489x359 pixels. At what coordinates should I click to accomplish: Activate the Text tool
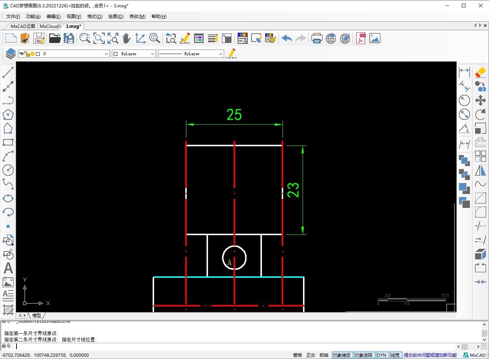point(8,268)
